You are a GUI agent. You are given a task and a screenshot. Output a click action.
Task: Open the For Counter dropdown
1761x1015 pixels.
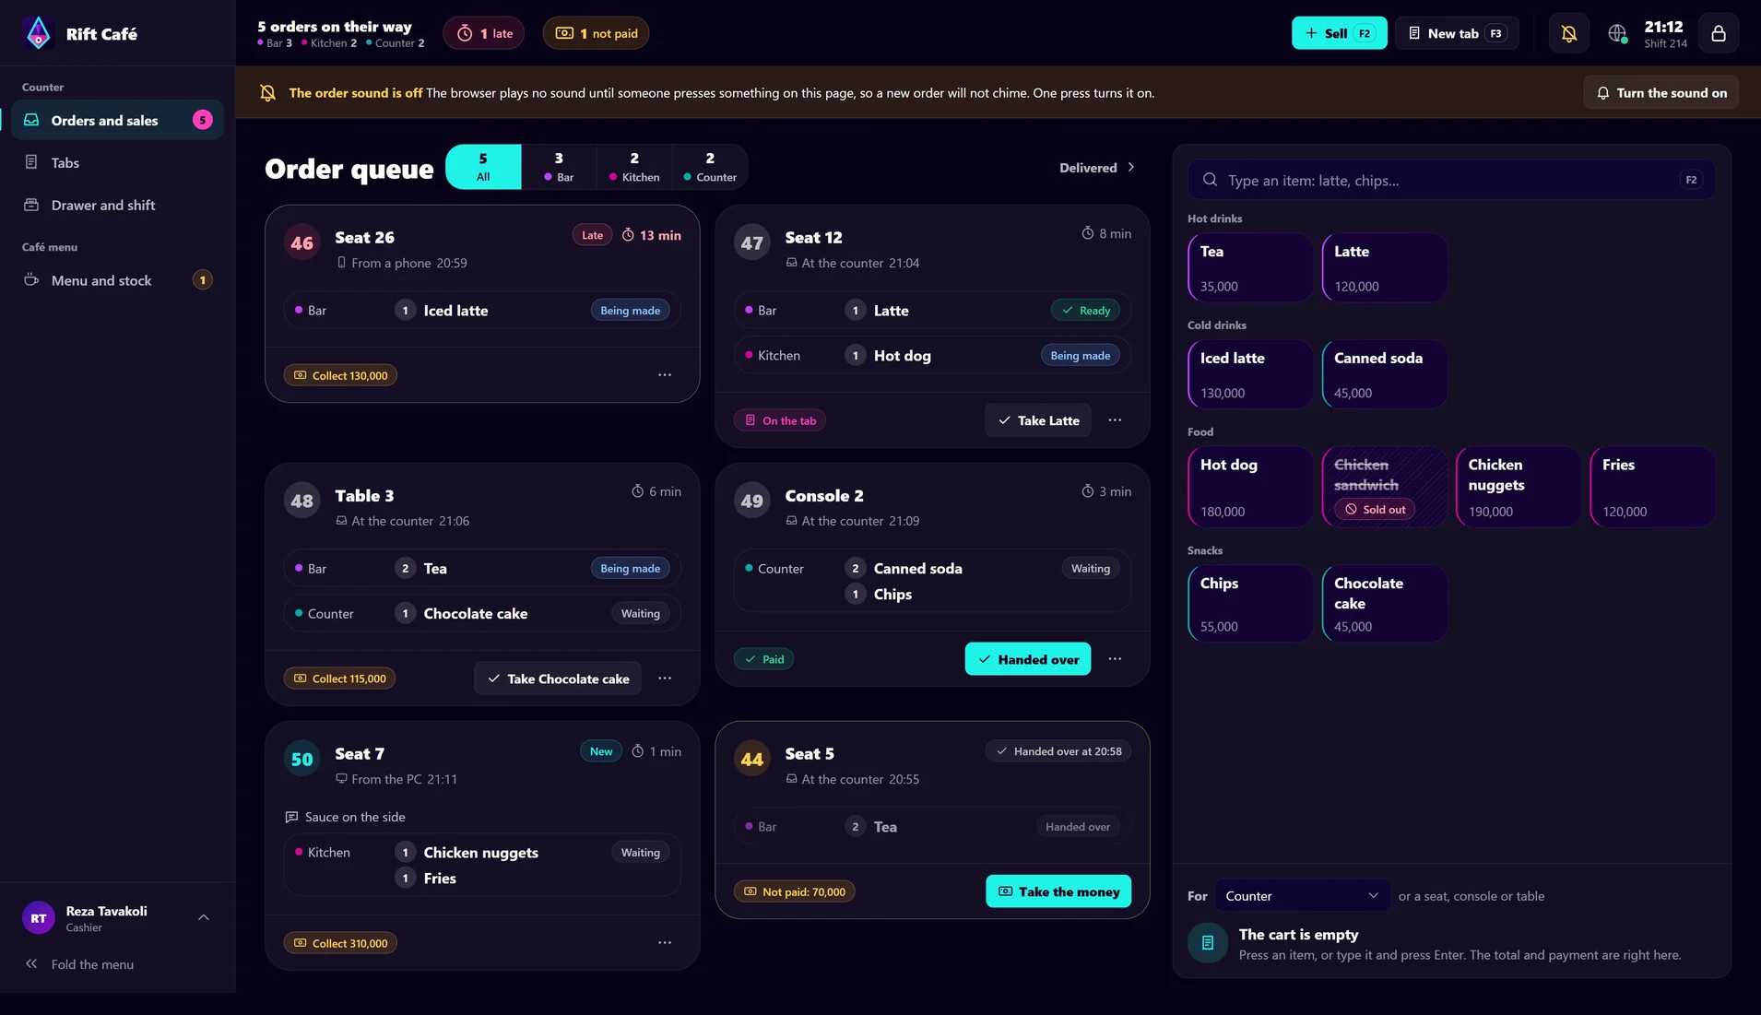pos(1302,896)
